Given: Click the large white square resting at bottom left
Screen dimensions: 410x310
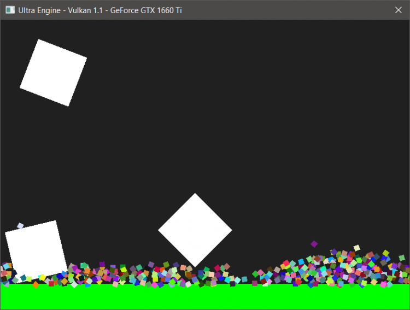Looking at the screenshot, I should coord(35,248).
